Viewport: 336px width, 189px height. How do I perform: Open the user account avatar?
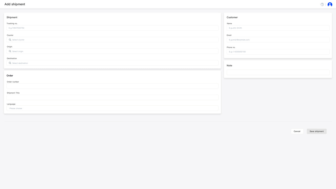(x=330, y=4)
